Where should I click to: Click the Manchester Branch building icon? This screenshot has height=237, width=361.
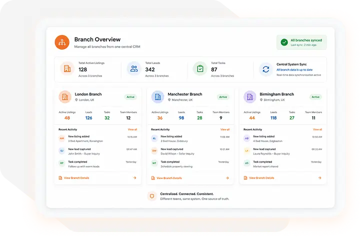tap(157, 97)
